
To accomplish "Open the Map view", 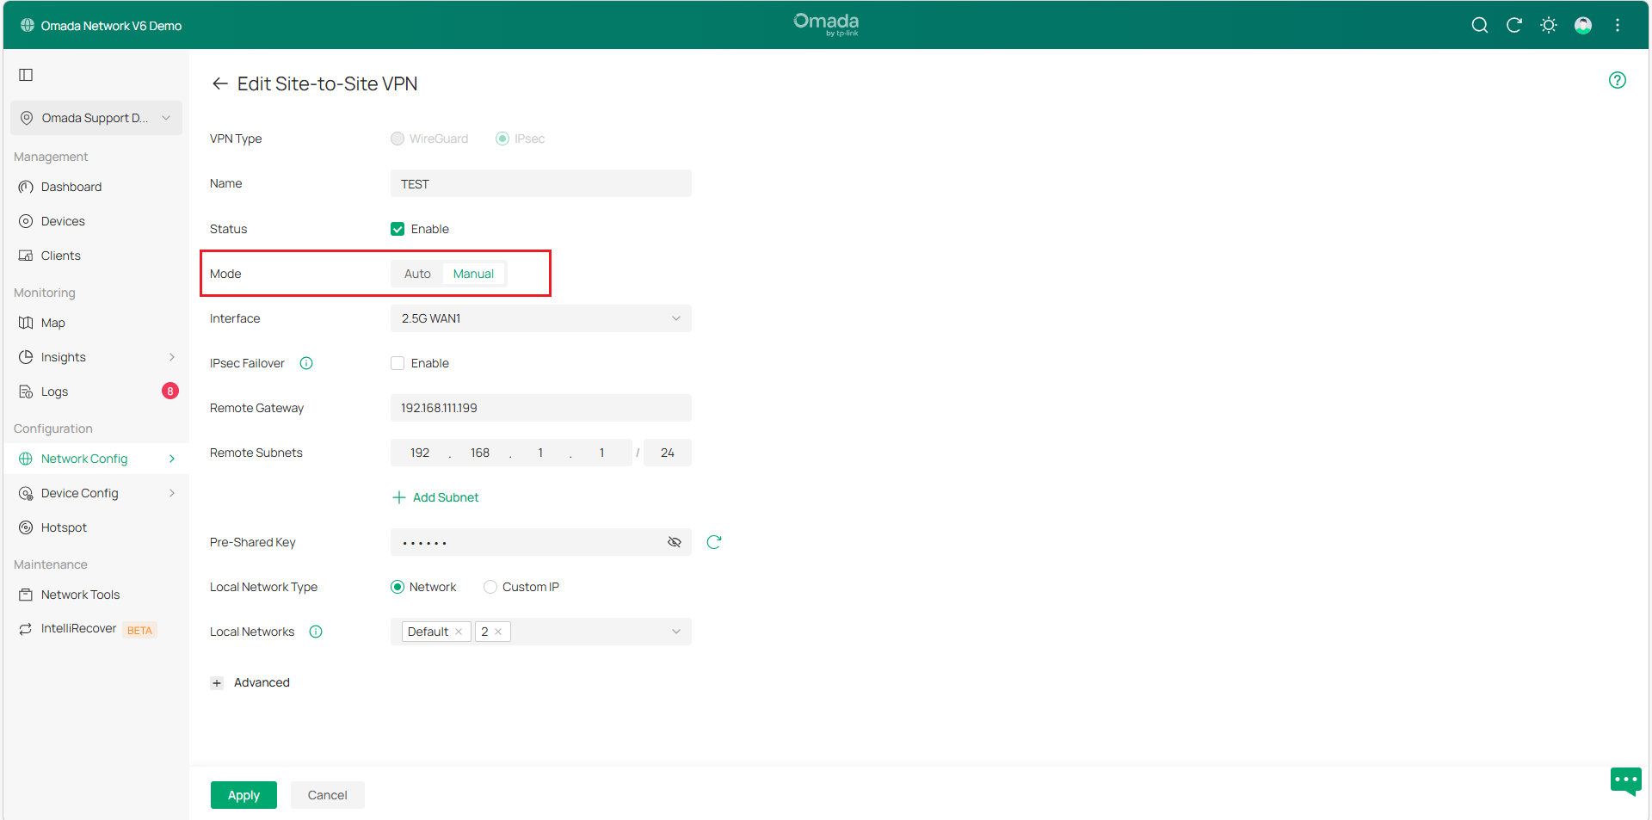I will 52,322.
